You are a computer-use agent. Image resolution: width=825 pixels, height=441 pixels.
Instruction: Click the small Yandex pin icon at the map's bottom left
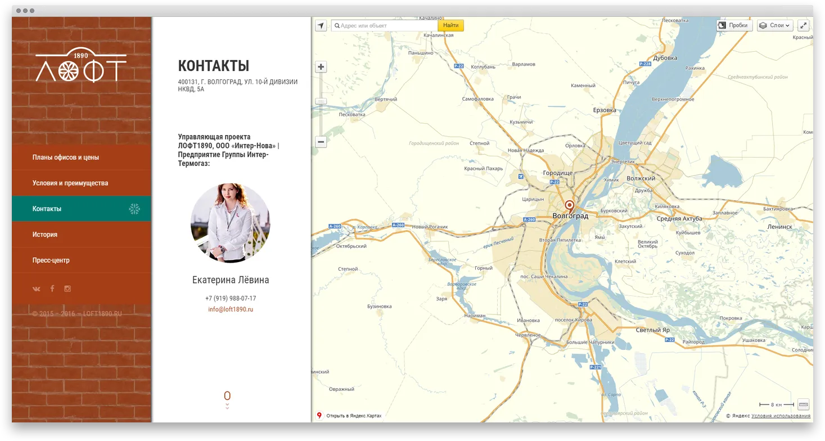pyautogui.click(x=319, y=416)
